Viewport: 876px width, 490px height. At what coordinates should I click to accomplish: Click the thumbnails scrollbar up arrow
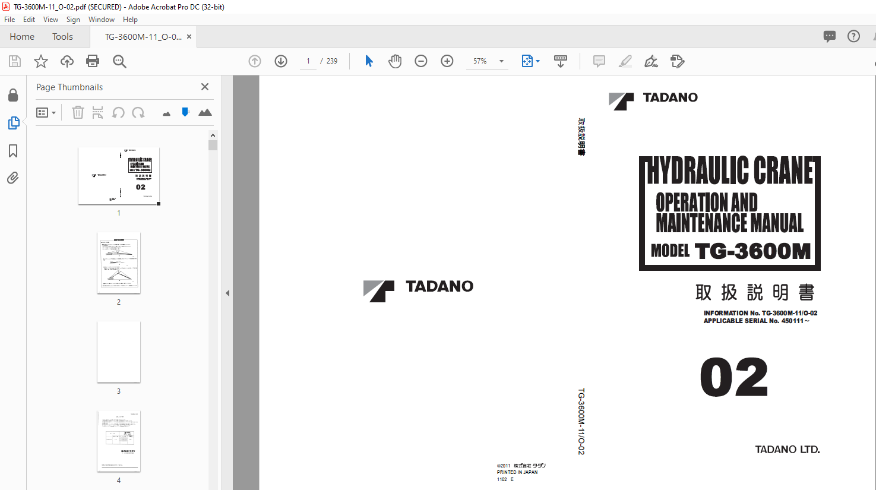[x=213, y=135]
